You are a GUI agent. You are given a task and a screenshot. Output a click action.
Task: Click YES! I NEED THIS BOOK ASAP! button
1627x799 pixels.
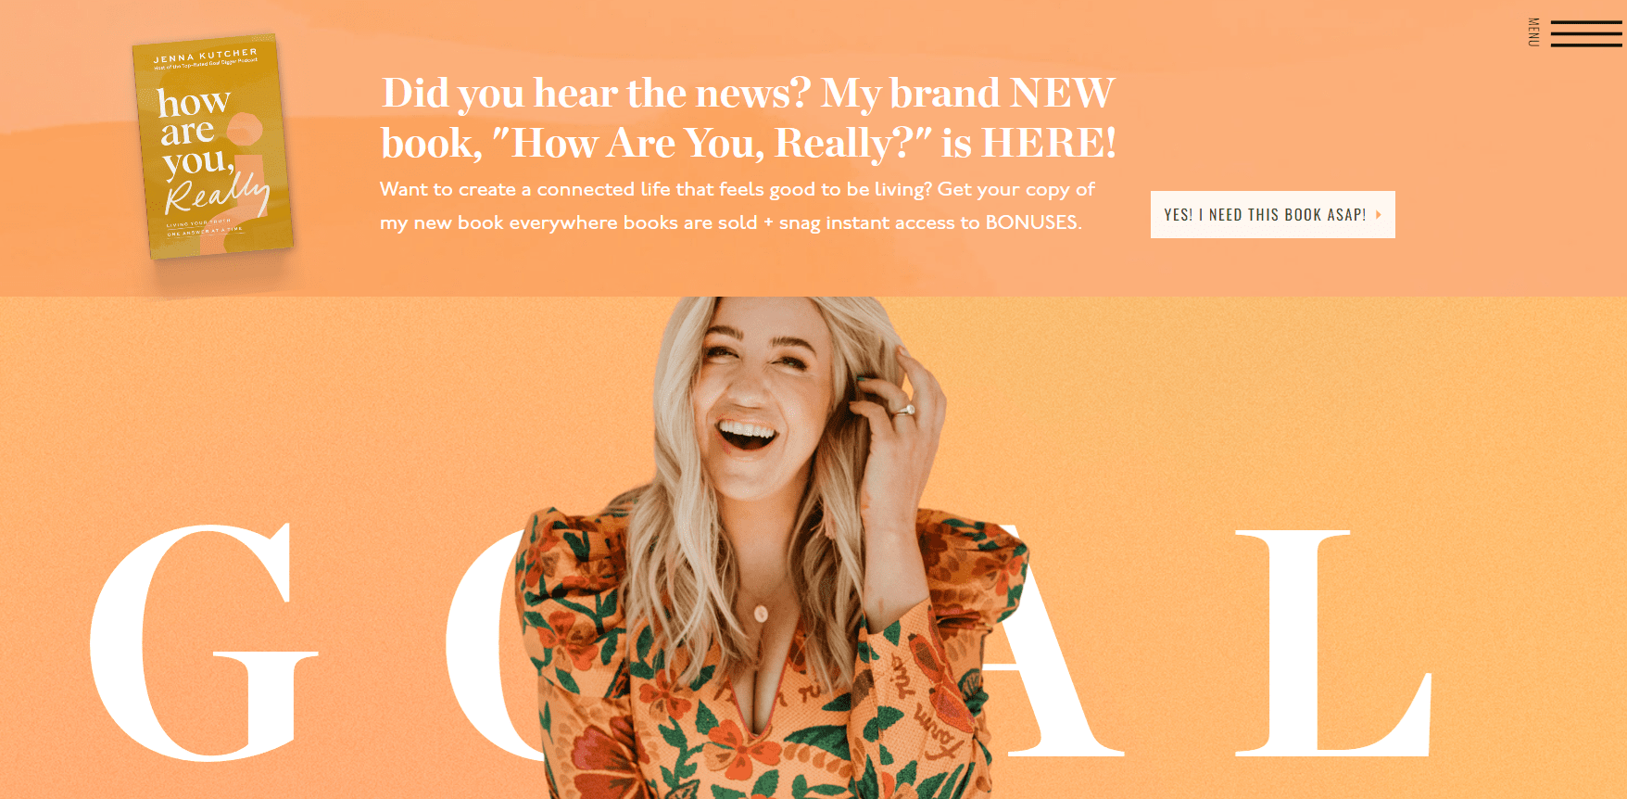[1272, 214]
